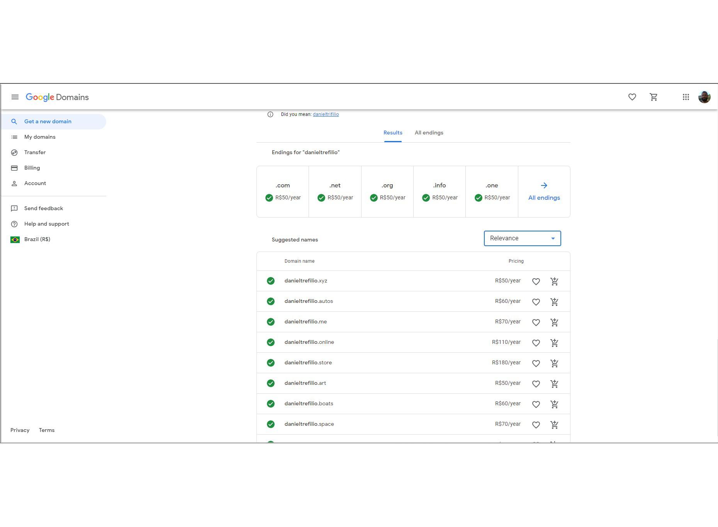Favorite danieltrefilio.autos with heart
The height and width of the screenshot is (527, 718).
[x=536, y=302]
